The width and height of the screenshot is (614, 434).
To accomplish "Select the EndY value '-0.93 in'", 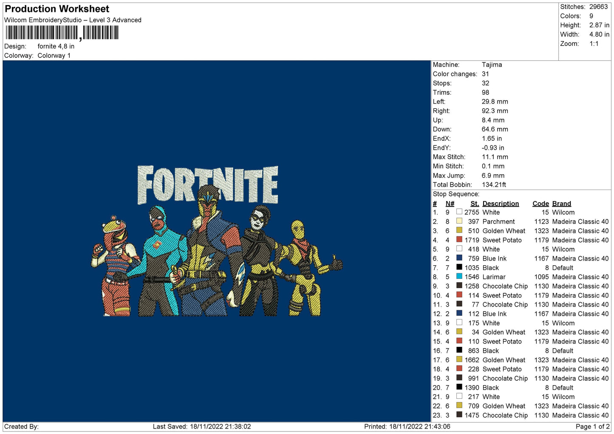I will (493, 148).
